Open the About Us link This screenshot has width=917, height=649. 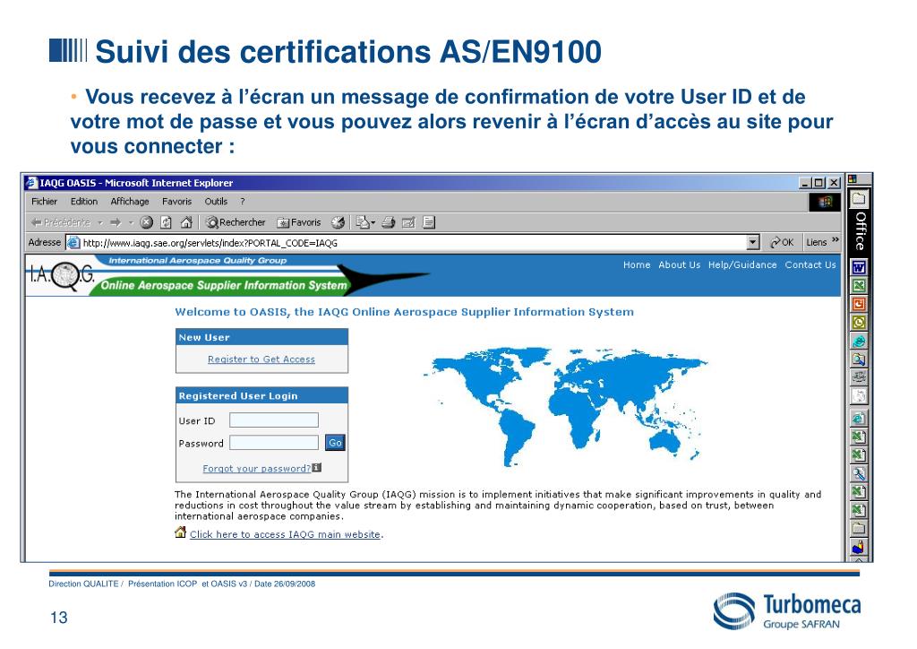679,265
